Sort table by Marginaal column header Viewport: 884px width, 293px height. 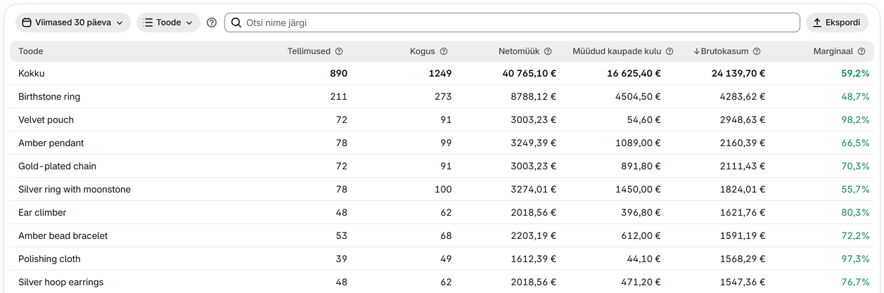coord(833,51)
